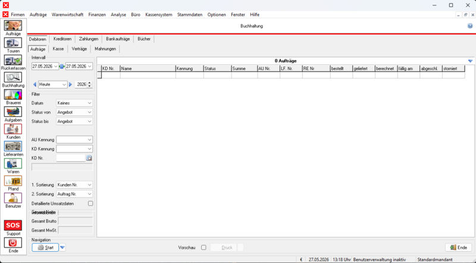Open the Heute interval dropdown

[64, 84]
